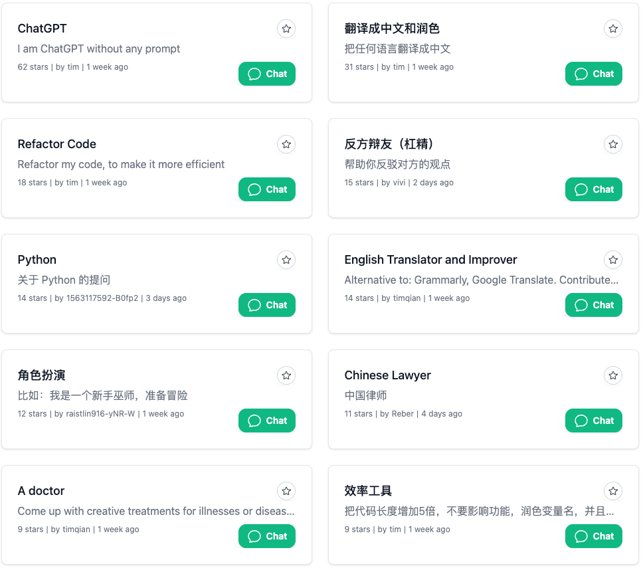Open the 反方辩友（杠精）card title
This screenshot has height=576, width=643.
pyautogui.click(x=389, y=144)
